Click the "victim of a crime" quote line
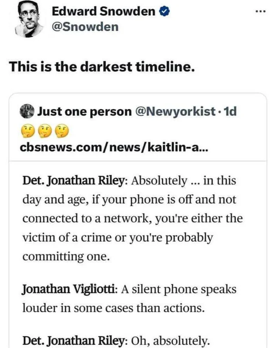The image size is (275, 348). (x=117, y=238)
